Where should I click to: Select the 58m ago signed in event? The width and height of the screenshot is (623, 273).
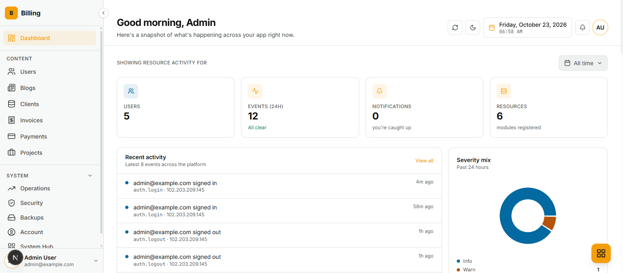(279, 211)
